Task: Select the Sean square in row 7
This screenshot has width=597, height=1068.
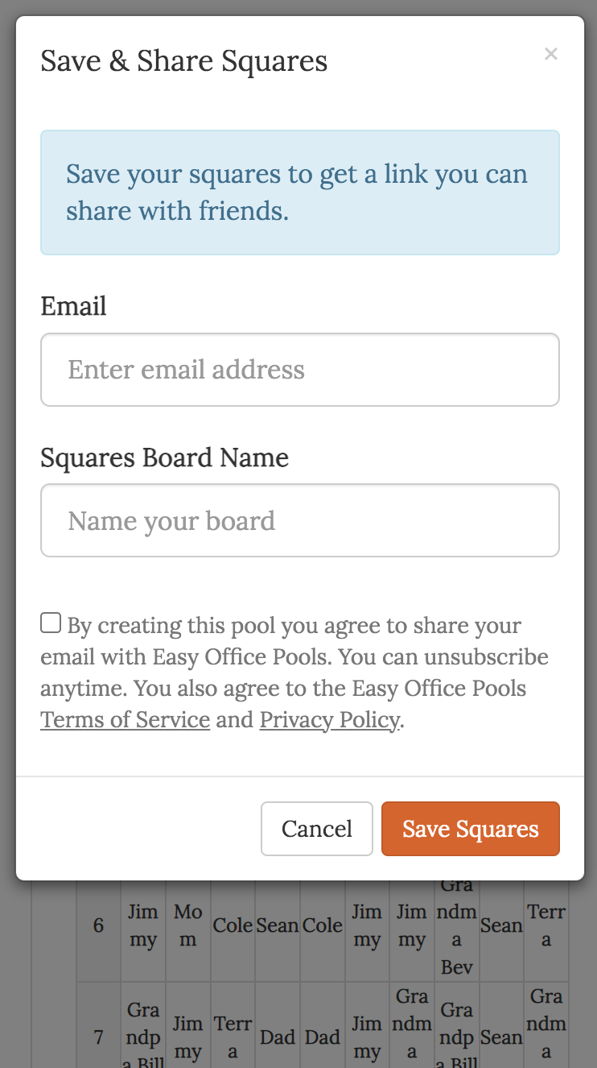Action: (x=501, y=1037)
